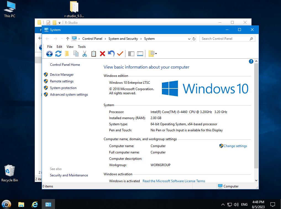
Task: Click Control Panel in the breadcrumb
Action: 92,39
